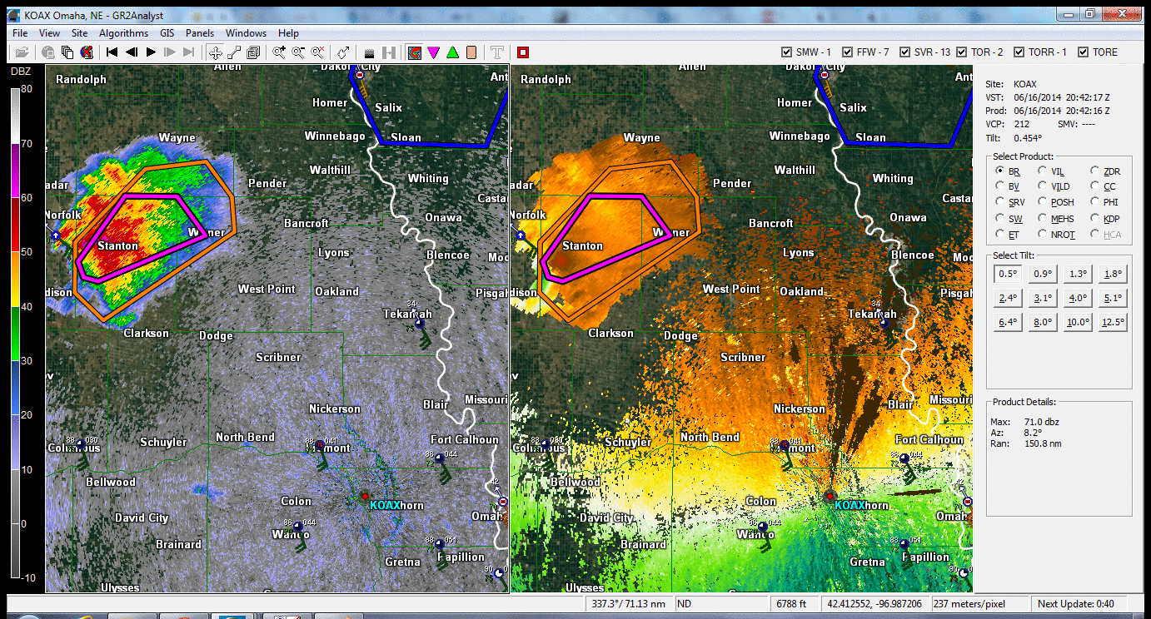1151x619 pixels.
Task: Toggle the green triangle marker icon
Action: [452, 52]
